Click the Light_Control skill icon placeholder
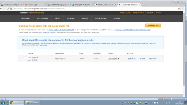 (x=25, y=58)
